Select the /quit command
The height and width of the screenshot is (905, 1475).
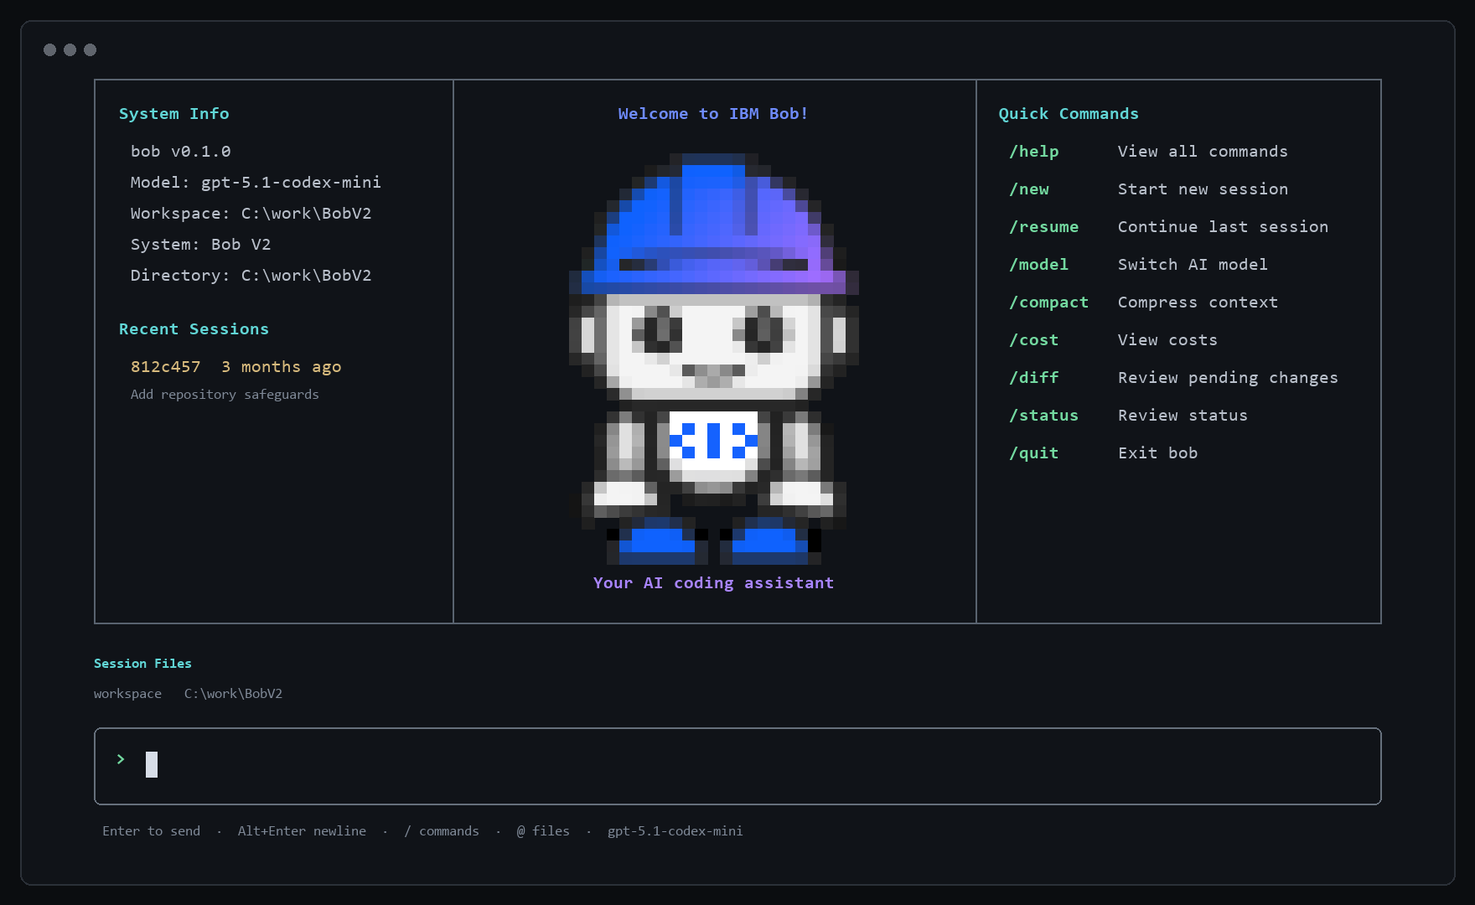pyautogui.click(x=1034, y=453)
